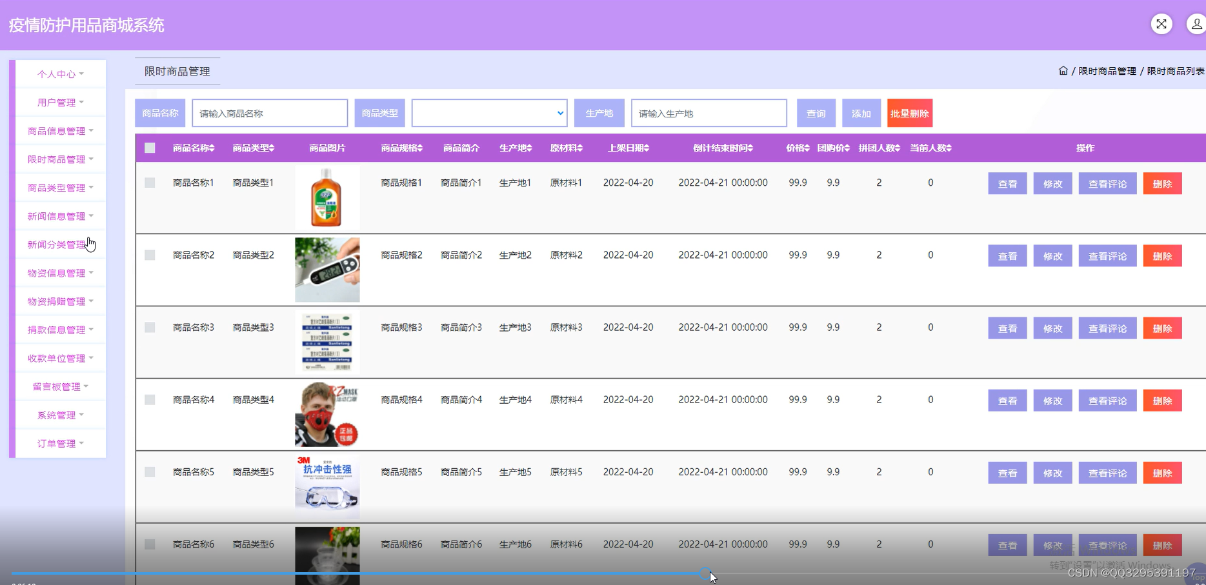Click 查看评论 for 商品名称3 row

(1108, 328)
